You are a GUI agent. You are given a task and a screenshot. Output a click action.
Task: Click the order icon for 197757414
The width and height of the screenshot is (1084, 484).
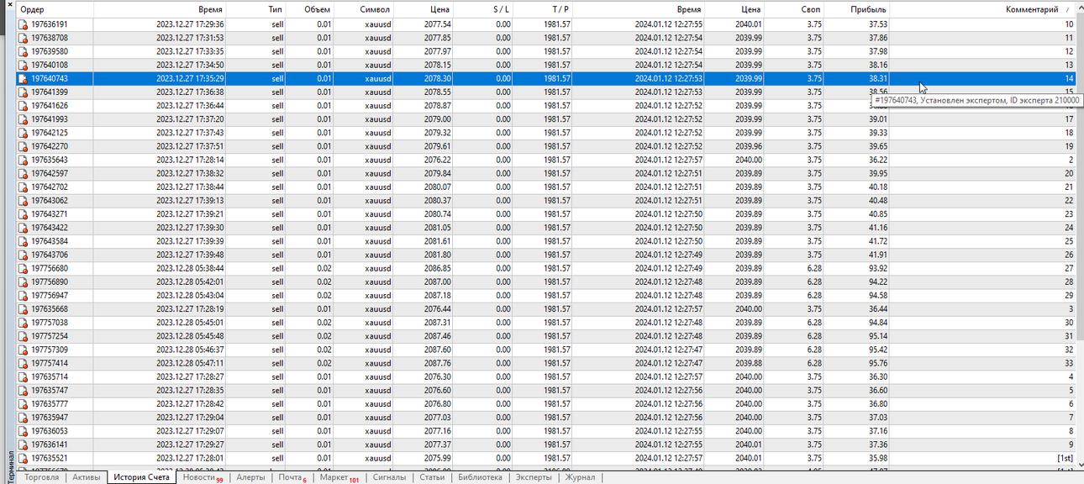point(24,362)
